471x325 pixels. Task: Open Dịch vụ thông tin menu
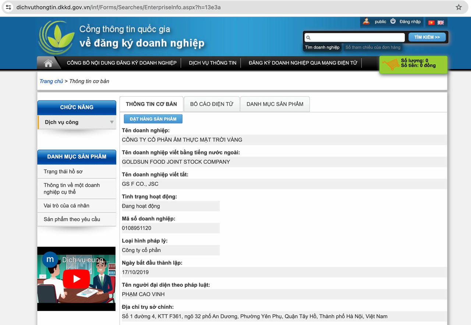pos(212,63)
